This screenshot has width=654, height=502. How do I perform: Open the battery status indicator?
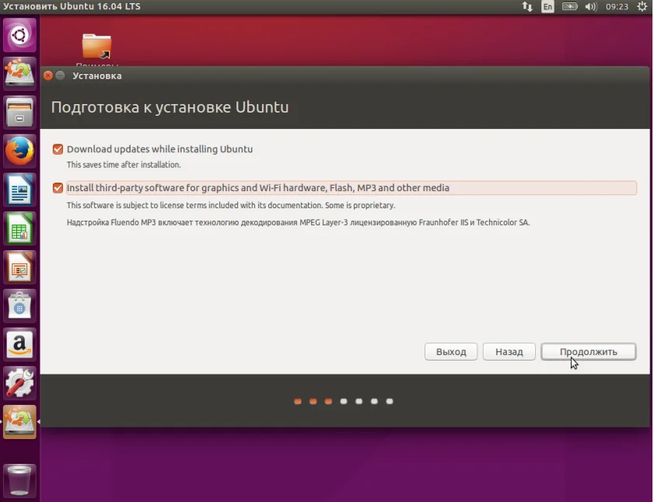(x=570, y=7)
